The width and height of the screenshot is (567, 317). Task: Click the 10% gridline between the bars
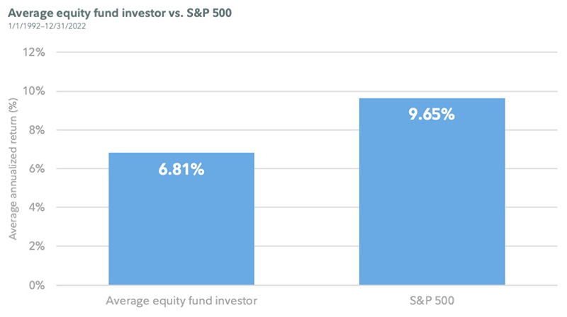click(306, 91)
